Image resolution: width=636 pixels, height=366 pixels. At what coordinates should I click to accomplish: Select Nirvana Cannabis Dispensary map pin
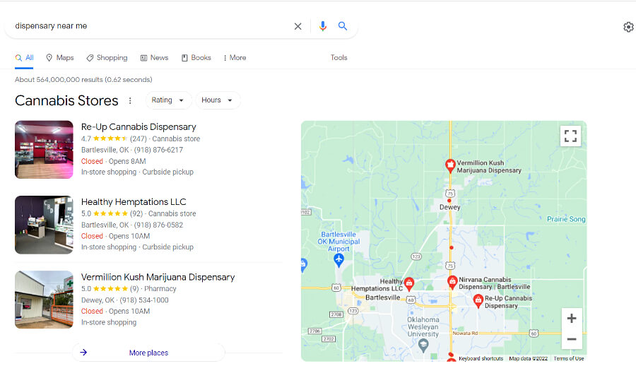click(x=452, y=282)
